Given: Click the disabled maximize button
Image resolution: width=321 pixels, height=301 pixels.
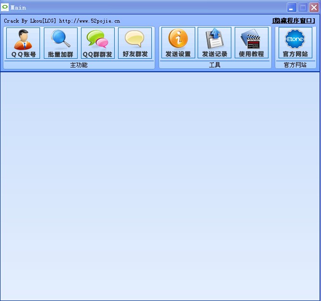Looking at the screenshot, I should (303, 7).
